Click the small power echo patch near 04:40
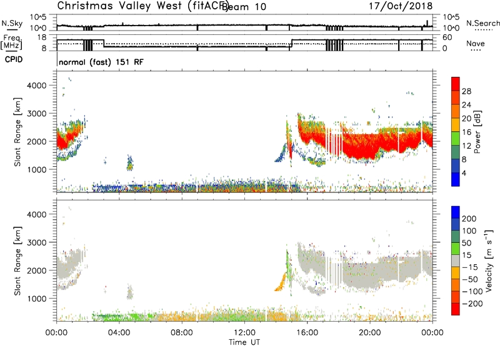The image size is (500, 346). (129, 163)
